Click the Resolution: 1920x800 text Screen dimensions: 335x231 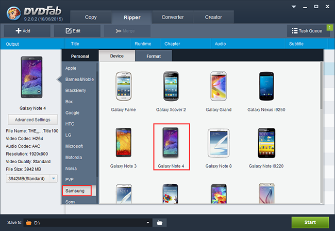tap(27, 154)
